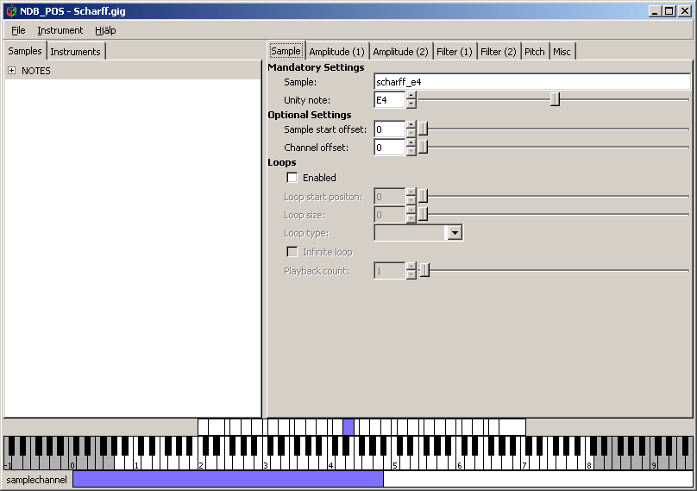The height and width of the screenshot is (491, 697).
Task: Close the Scharff.gig window
Action: (x=685, y=11)
